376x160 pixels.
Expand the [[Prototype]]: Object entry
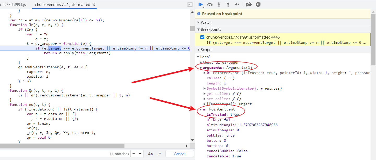205,104
